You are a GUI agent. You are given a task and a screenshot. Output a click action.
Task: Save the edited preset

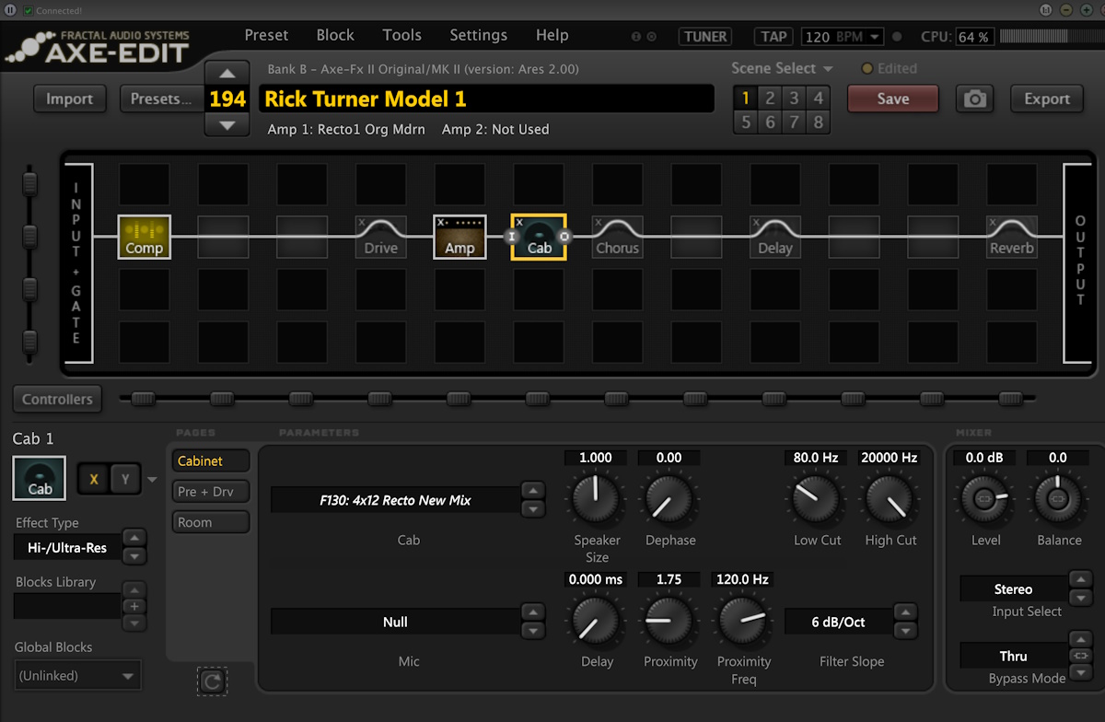pyautogui.click(x=893, y=99)
